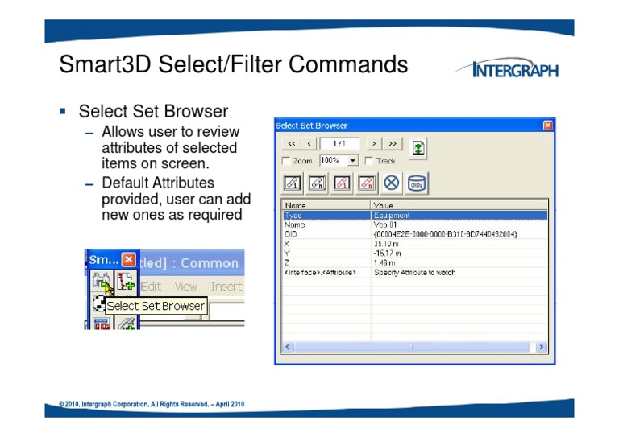Click the Name column header
This screenshot has height=437, width=619.
pyautogui.click(x=326, y=205)
